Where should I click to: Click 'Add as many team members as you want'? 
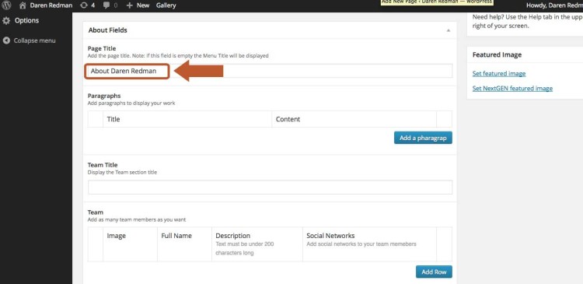(x=137, y=219)
